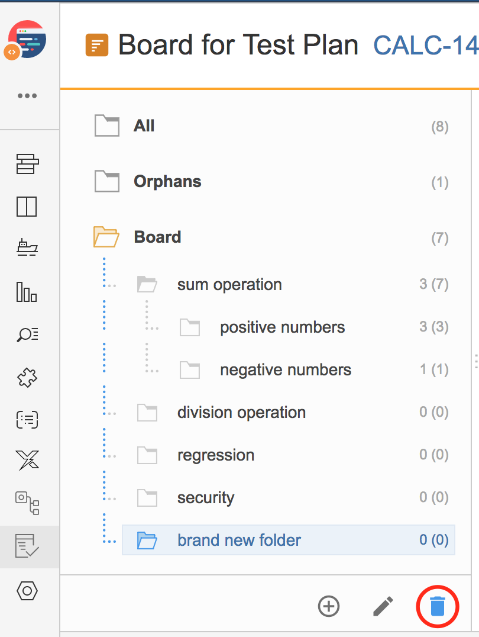Click the panel resize handle dots
Screen dimensions: 479x637
(476, 361)
